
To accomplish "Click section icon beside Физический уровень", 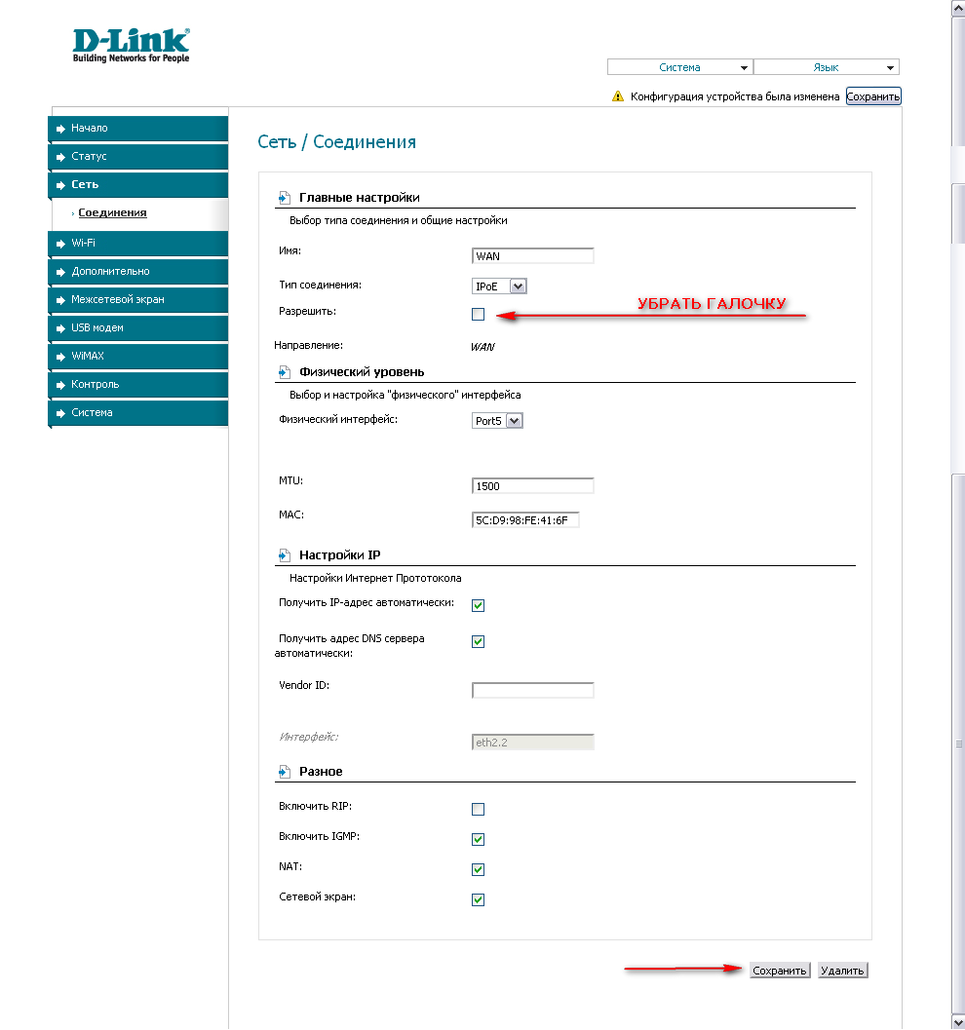I will [x=285, y=372].
